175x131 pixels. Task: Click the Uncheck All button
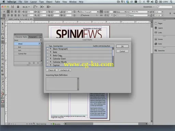tap(65, 70)
